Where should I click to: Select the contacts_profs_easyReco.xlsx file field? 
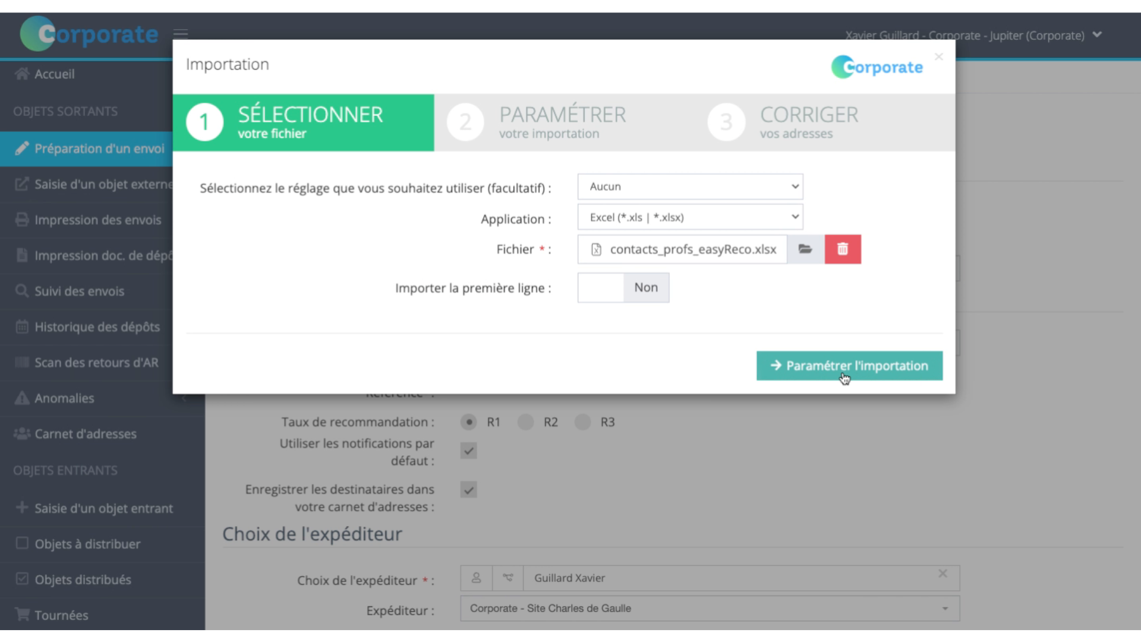682,249
